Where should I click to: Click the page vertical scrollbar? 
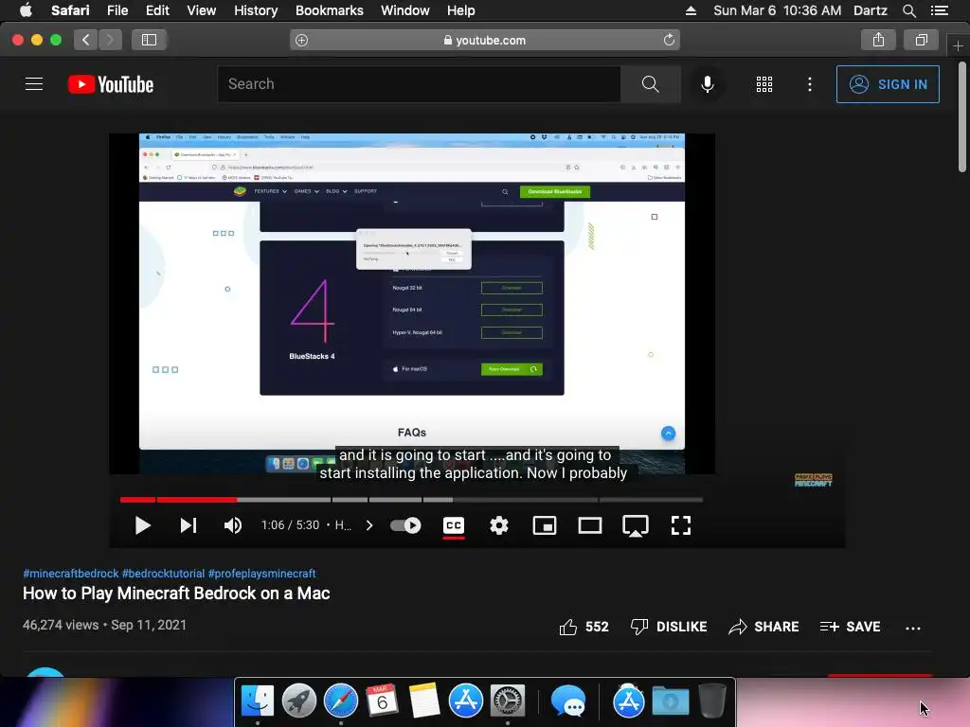click(x=962, y=116)
